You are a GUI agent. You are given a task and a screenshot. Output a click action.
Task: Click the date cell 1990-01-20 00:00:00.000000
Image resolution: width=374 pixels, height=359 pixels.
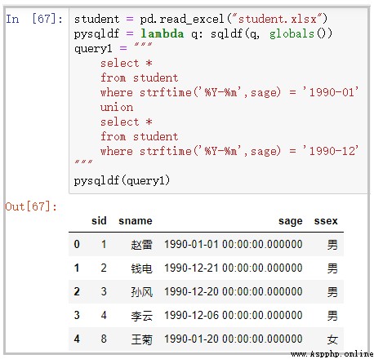point(234,339)
